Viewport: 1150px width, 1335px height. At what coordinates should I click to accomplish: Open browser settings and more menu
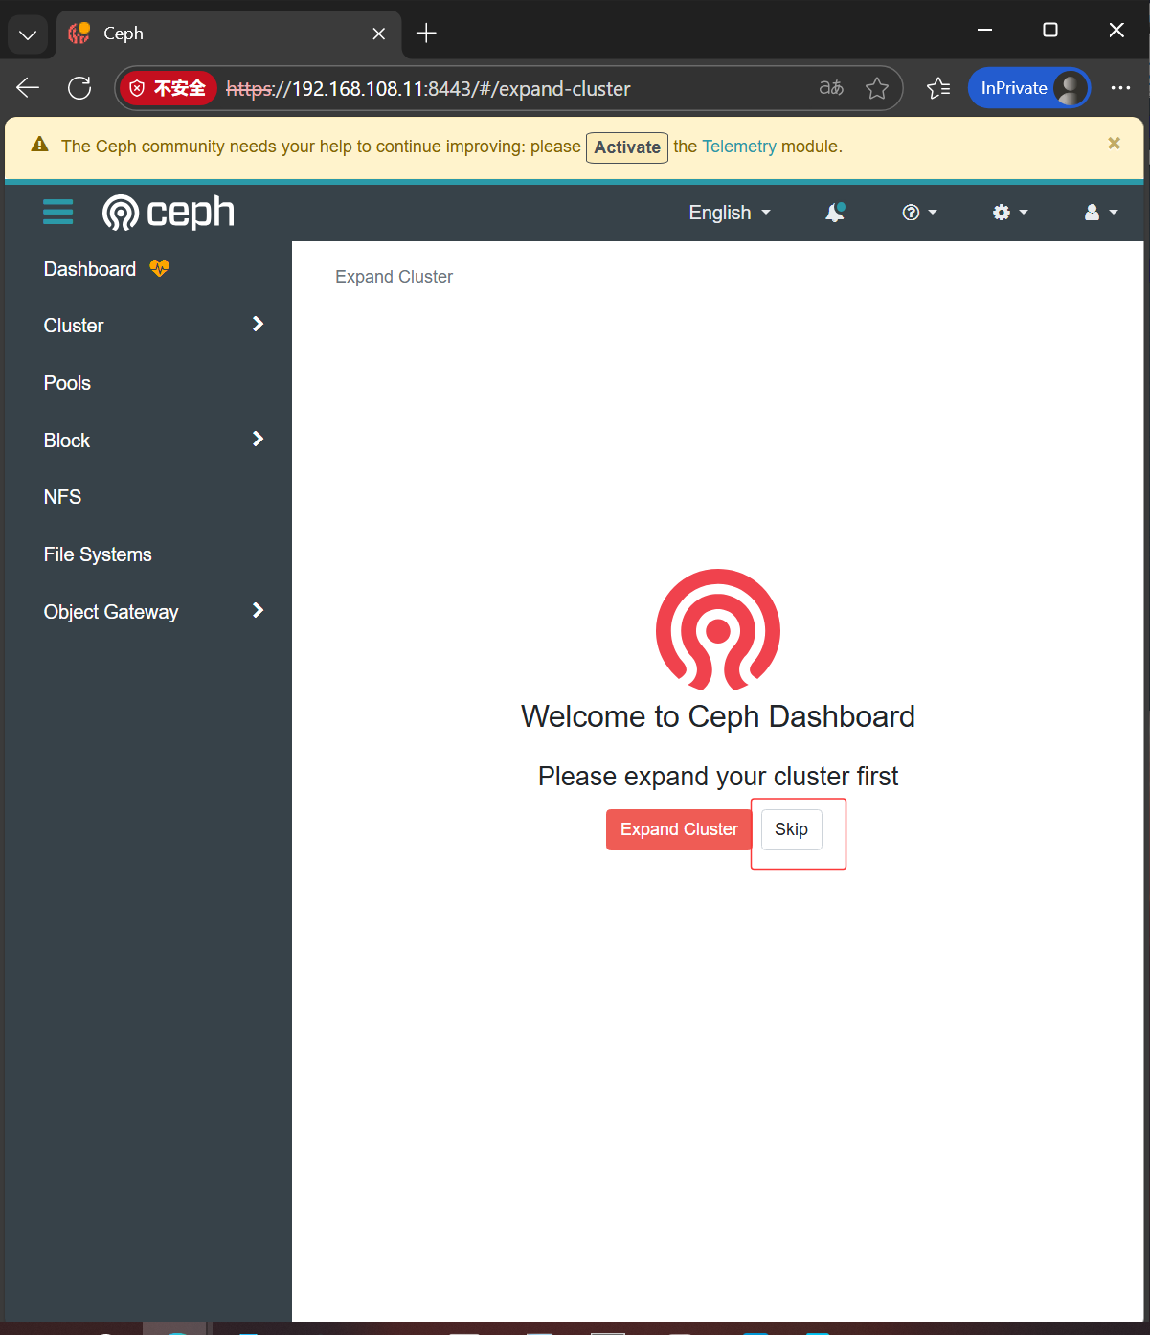pos(1120,88)
